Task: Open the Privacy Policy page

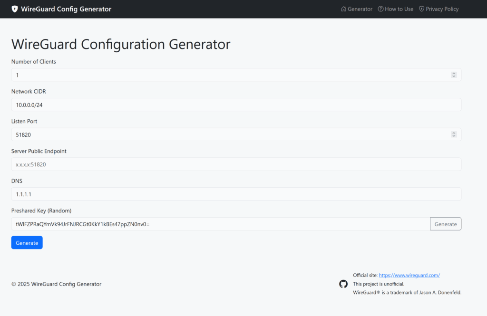Action: point(439,9)
